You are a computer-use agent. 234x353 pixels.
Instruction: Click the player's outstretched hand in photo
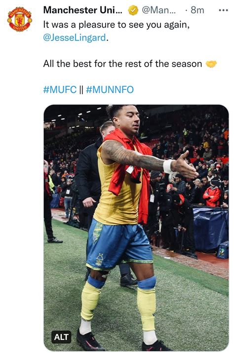click(185, 165)
